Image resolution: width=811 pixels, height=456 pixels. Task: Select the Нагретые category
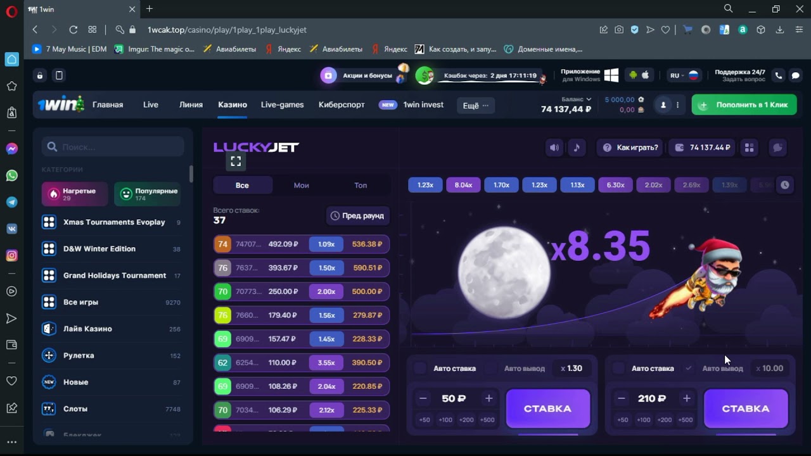pyautogui.click(x=75, y=194)
